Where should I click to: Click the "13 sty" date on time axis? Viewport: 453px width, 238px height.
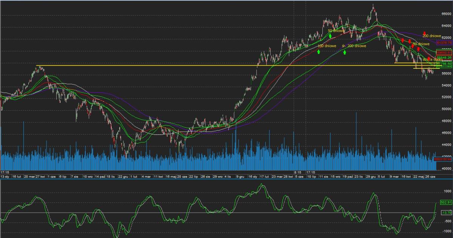point(5,176)
